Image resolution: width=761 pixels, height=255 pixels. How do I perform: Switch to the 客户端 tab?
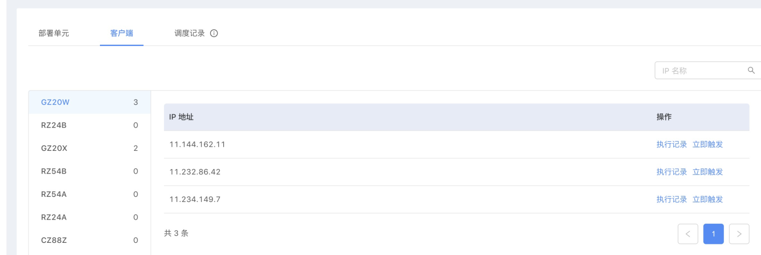122,34
